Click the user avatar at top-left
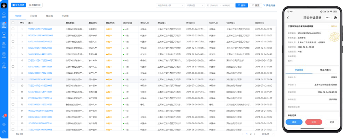Image resolution: width=343 pixels, height=139 pixels. [x=4, y=5]
